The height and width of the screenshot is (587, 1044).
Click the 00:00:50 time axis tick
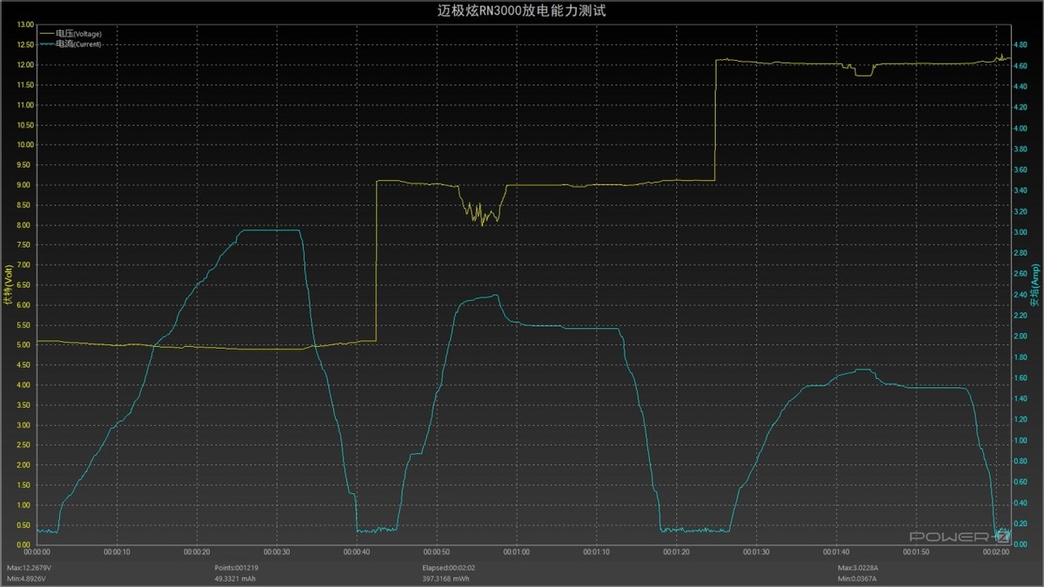(x=437, y=551)
